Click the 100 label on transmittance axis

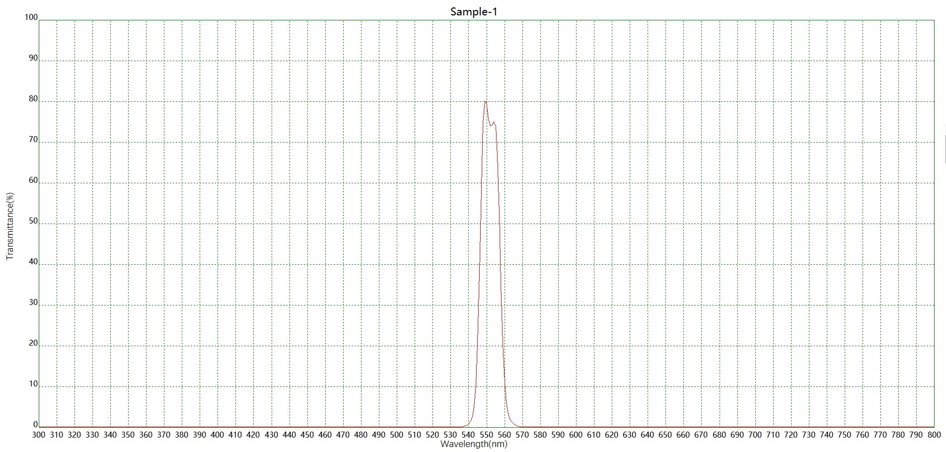(x=31, y=17)
